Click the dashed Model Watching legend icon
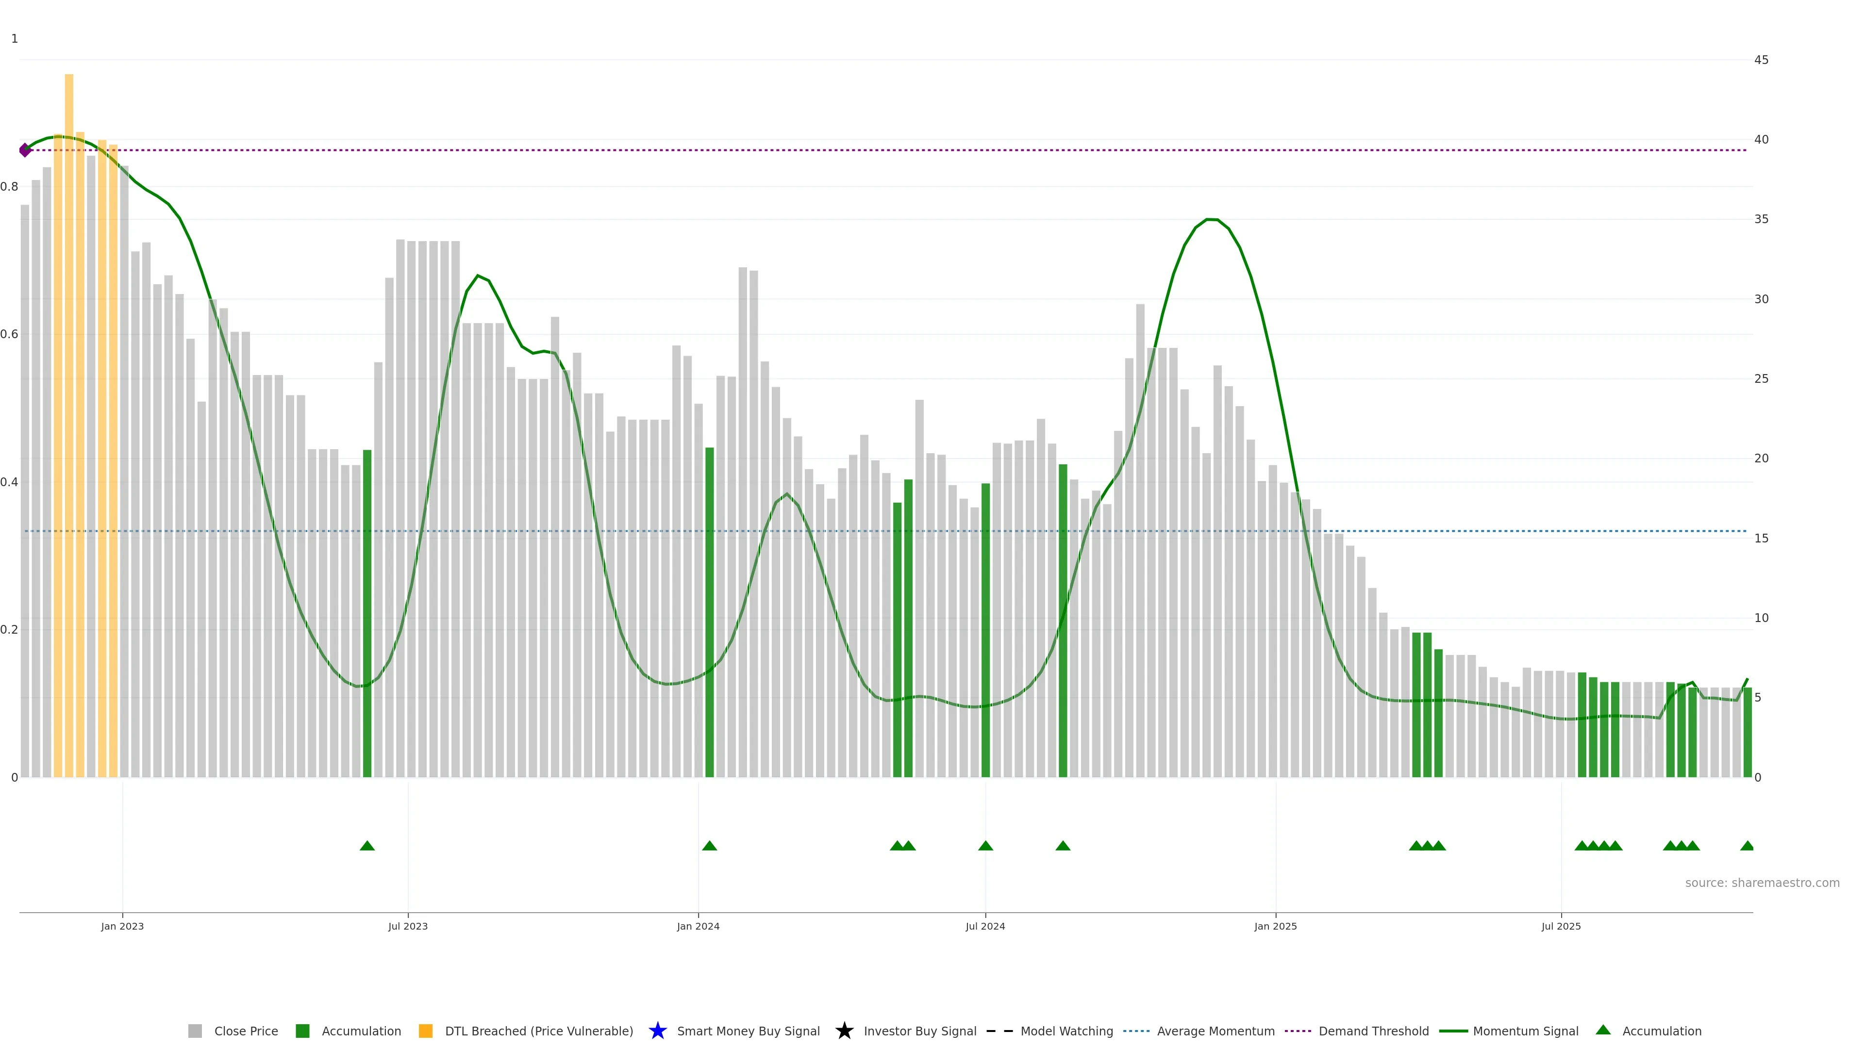The height and width of the screenshot is (1048, 1864). [999, 1031]
